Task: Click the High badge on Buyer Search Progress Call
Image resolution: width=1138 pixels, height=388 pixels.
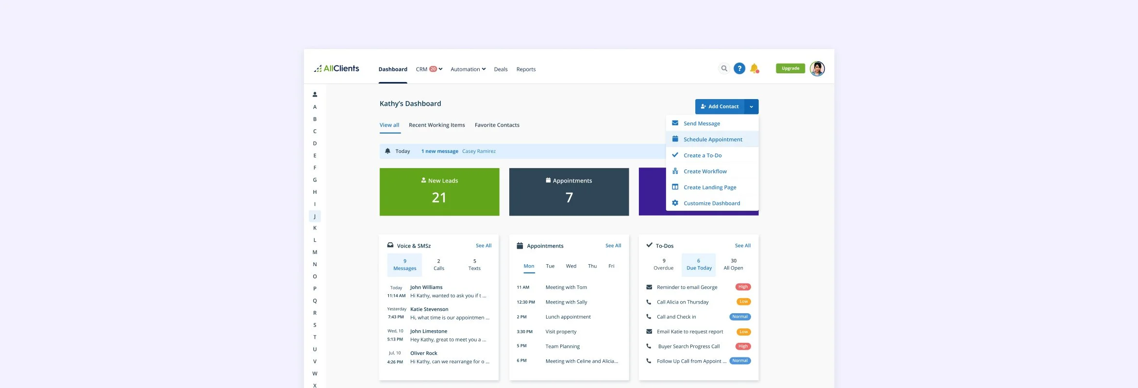Action: 743,346
